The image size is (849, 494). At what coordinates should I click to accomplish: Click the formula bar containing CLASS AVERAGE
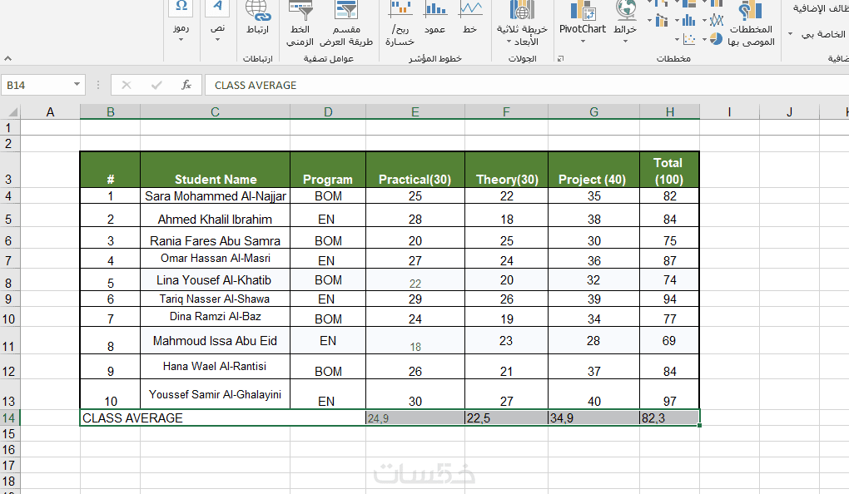[526, 85]
